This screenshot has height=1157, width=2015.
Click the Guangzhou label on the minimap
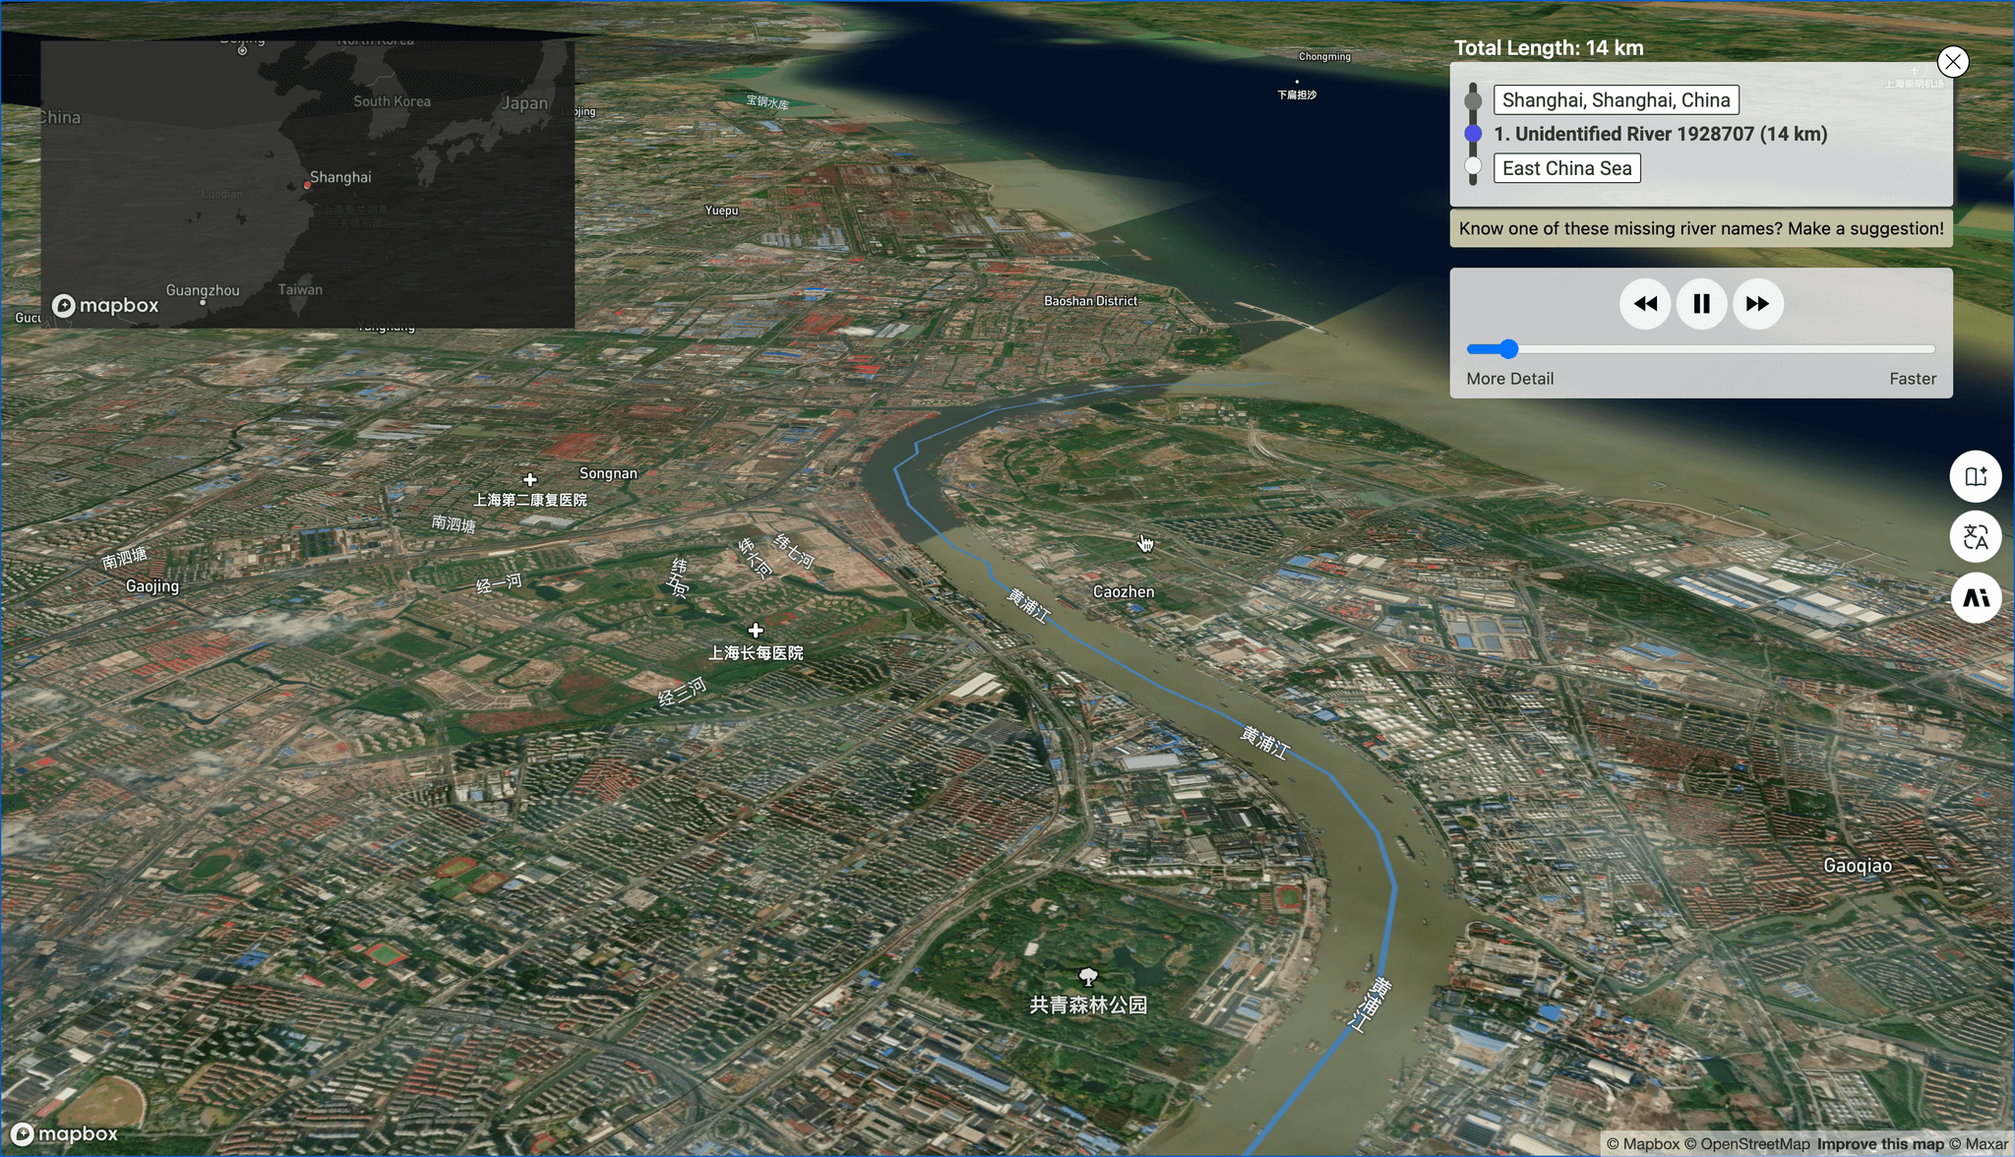[203, 290]
